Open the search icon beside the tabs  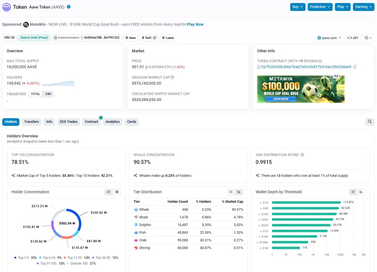(370, 122)
